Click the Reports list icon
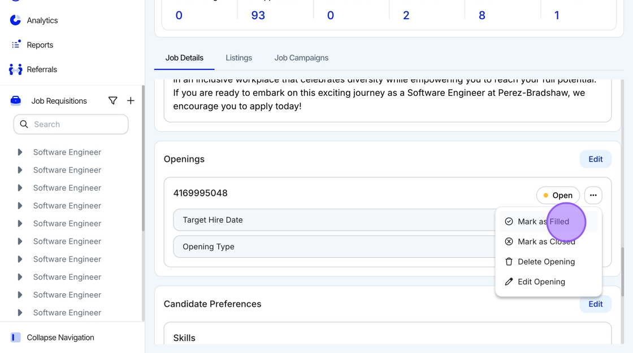 (16, 45)
